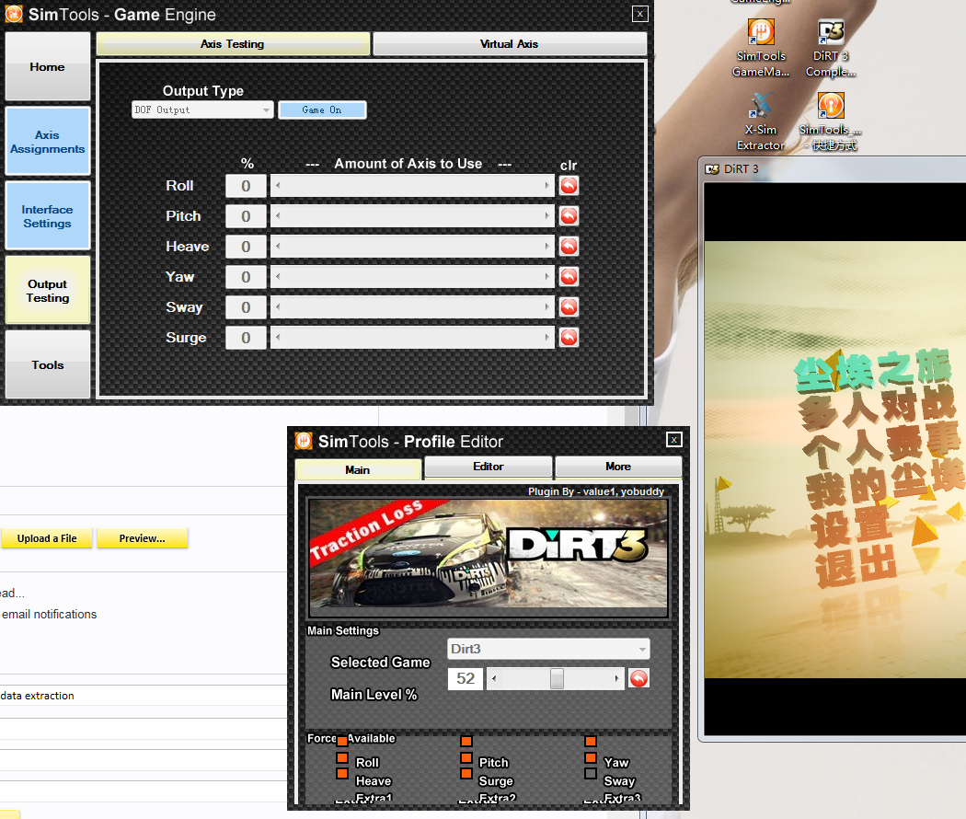Reset the Yaw axis with its clr icon
Viewport: 966px width, 819px height.
[x=569, y=277]
